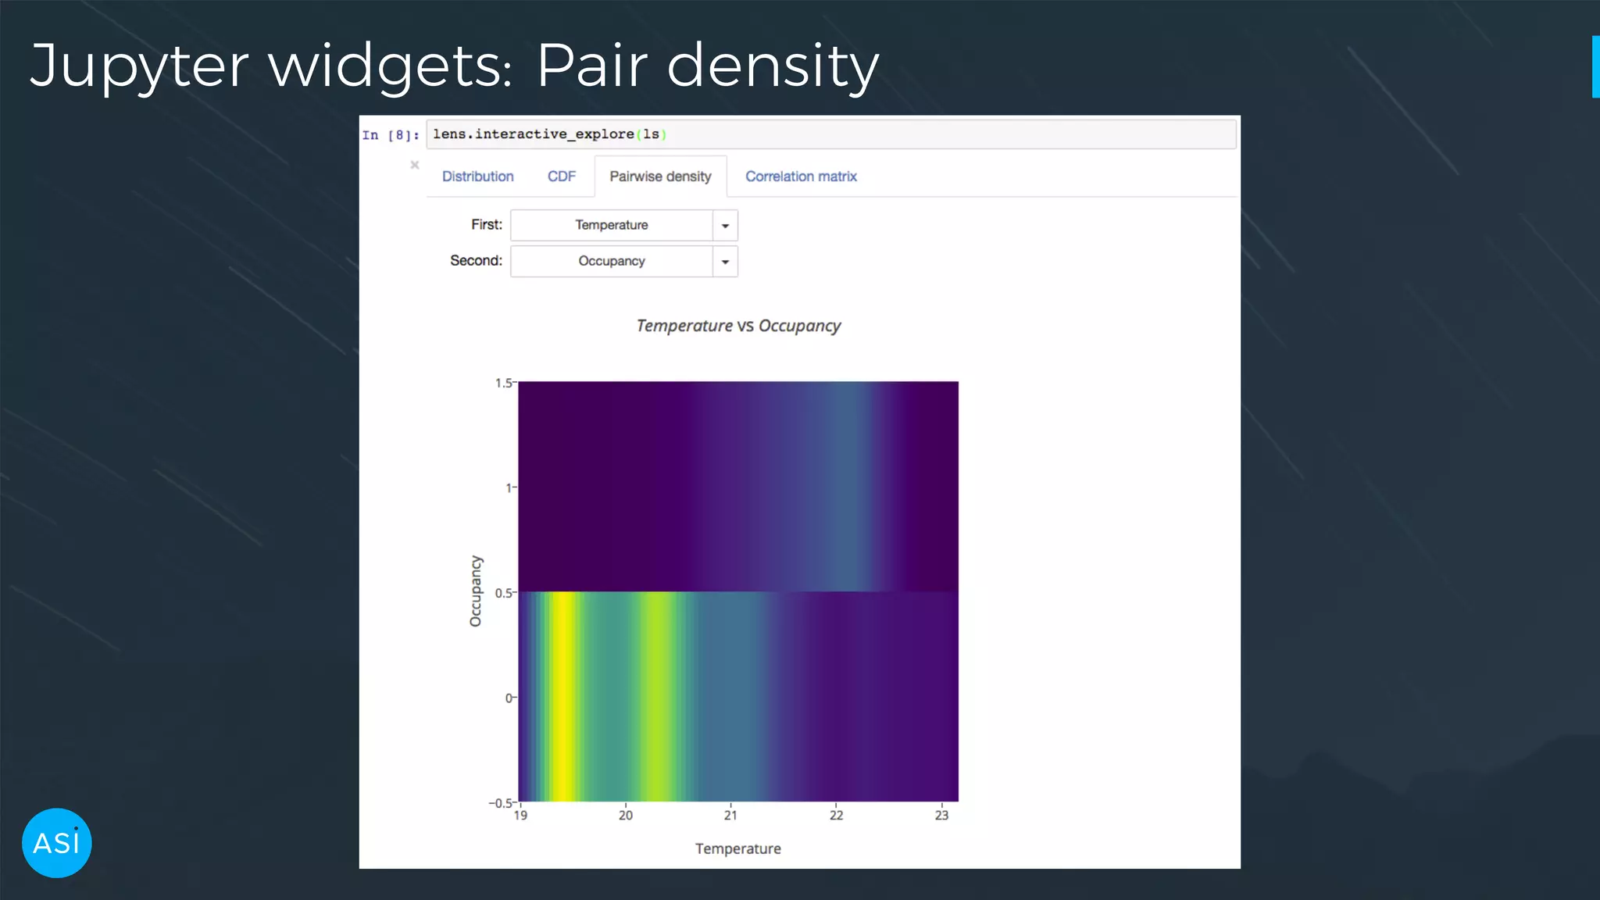Image resolution: width=1600 pixels, height=900 pixels.
Task: Open the Distribution tab
Action: point(477,177)
